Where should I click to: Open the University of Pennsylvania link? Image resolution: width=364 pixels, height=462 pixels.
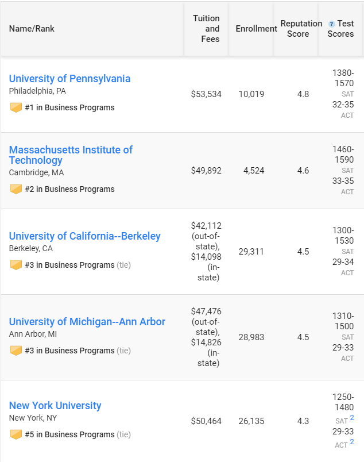(69, 79)
